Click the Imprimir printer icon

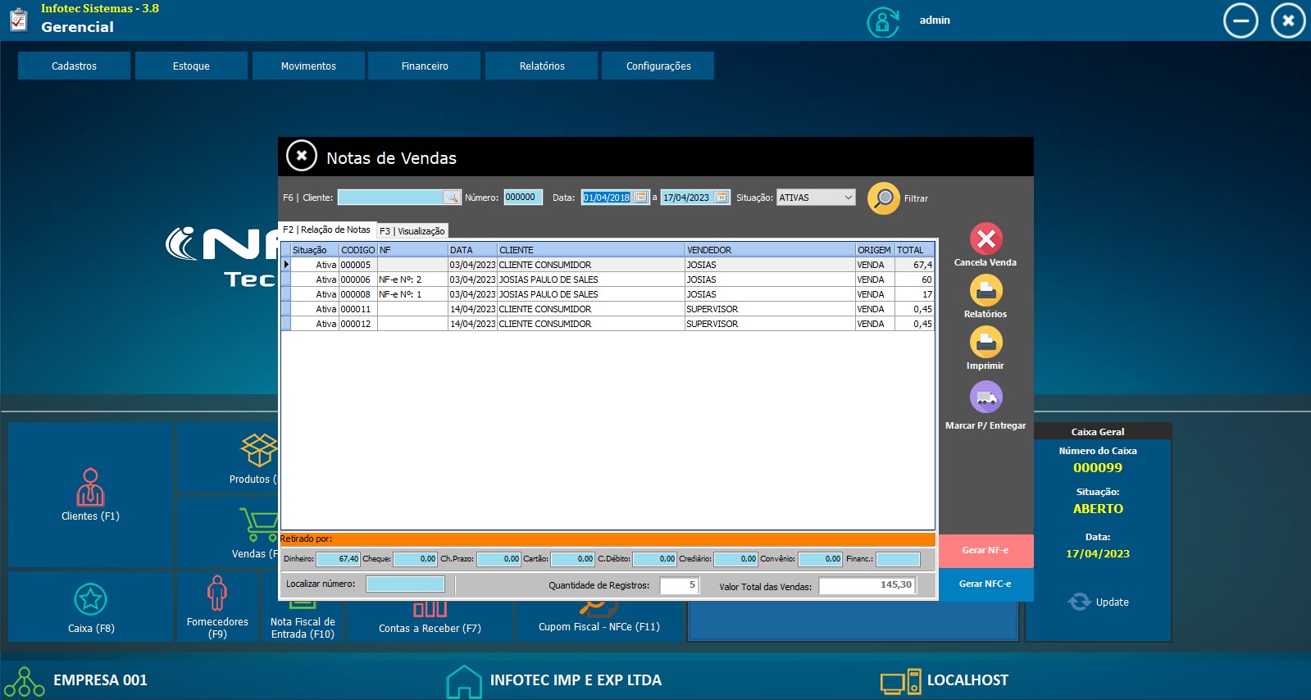pyautogui.click(x=986, y=342)
